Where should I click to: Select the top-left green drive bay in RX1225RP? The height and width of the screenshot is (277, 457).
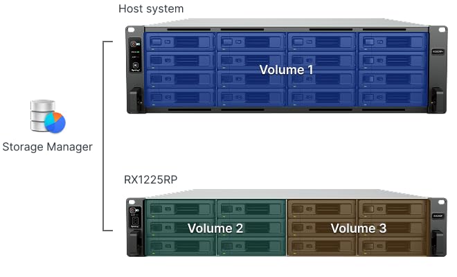[180, 208]
